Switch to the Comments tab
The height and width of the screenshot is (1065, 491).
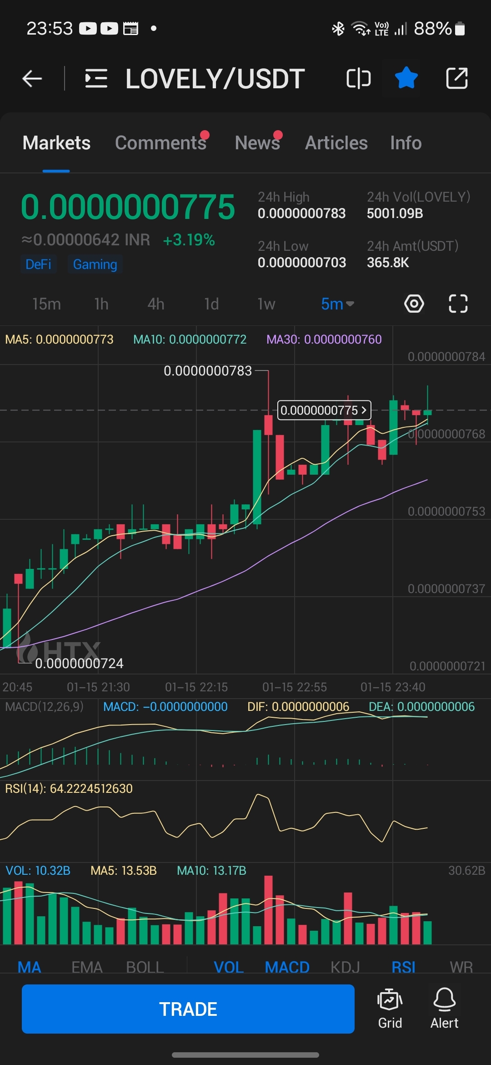pos(160,143)
